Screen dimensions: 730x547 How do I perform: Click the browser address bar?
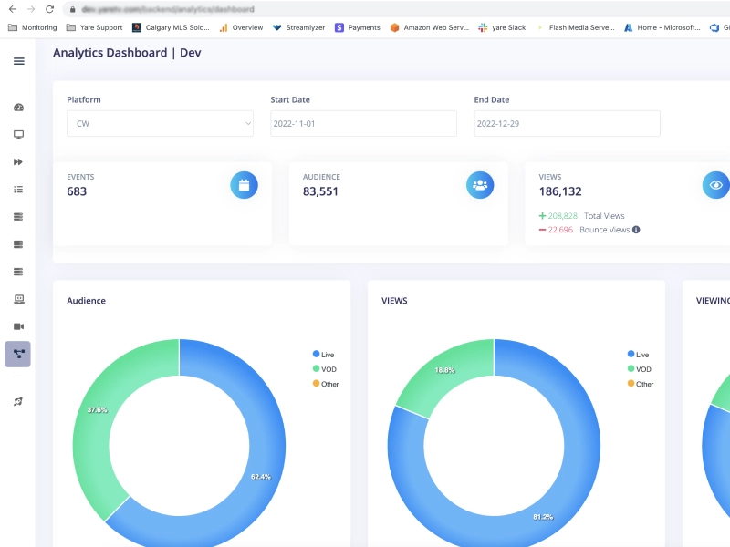(x=396, y=9)
